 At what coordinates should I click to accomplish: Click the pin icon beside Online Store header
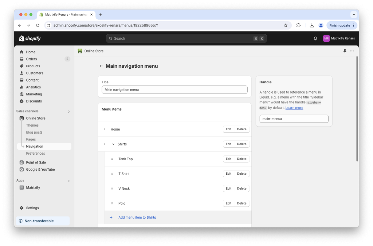(345, 51)
